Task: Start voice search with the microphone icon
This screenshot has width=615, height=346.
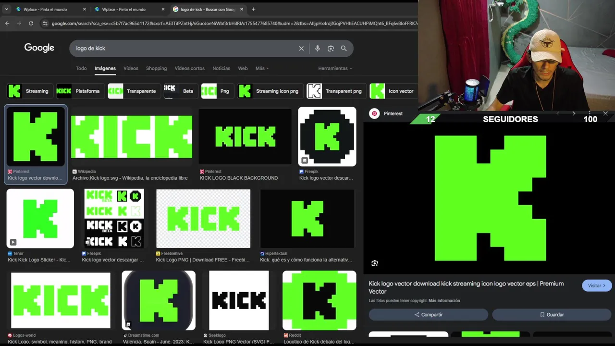Action: [x=317, y=48]
